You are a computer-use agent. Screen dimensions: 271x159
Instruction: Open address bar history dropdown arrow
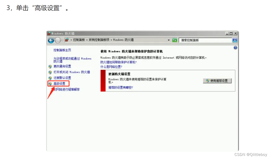point(169,40)
